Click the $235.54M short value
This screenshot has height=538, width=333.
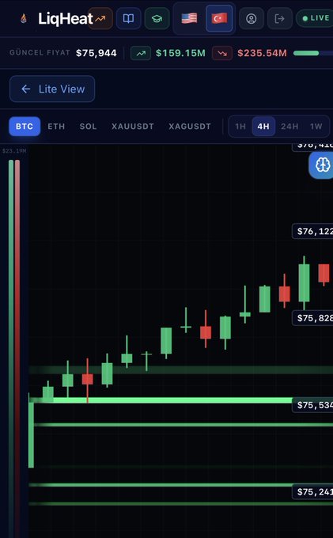[x=262, y=53]
